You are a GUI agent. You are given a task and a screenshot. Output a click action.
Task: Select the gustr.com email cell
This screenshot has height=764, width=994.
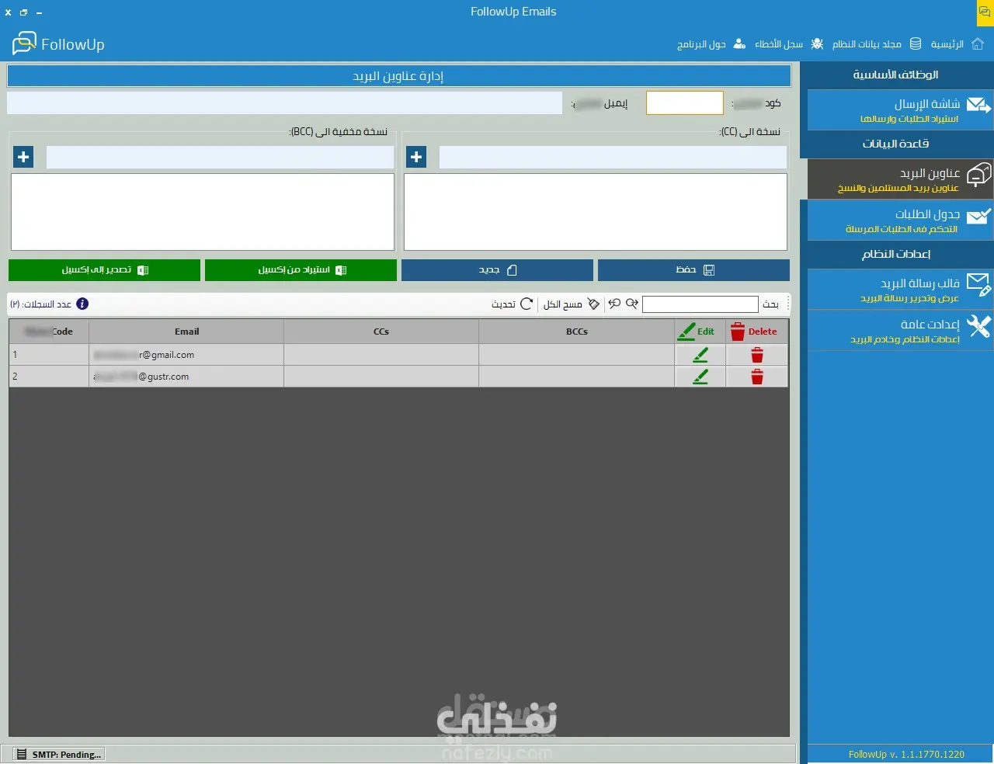pos(186,377)
